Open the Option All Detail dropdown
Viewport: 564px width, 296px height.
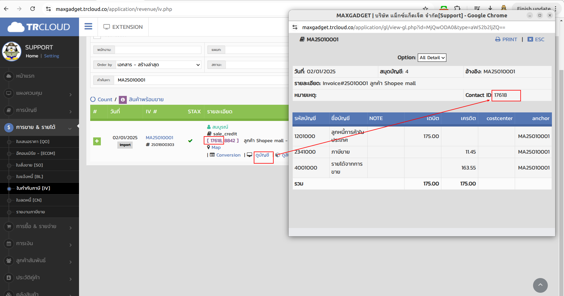click(x=432, y=58)
